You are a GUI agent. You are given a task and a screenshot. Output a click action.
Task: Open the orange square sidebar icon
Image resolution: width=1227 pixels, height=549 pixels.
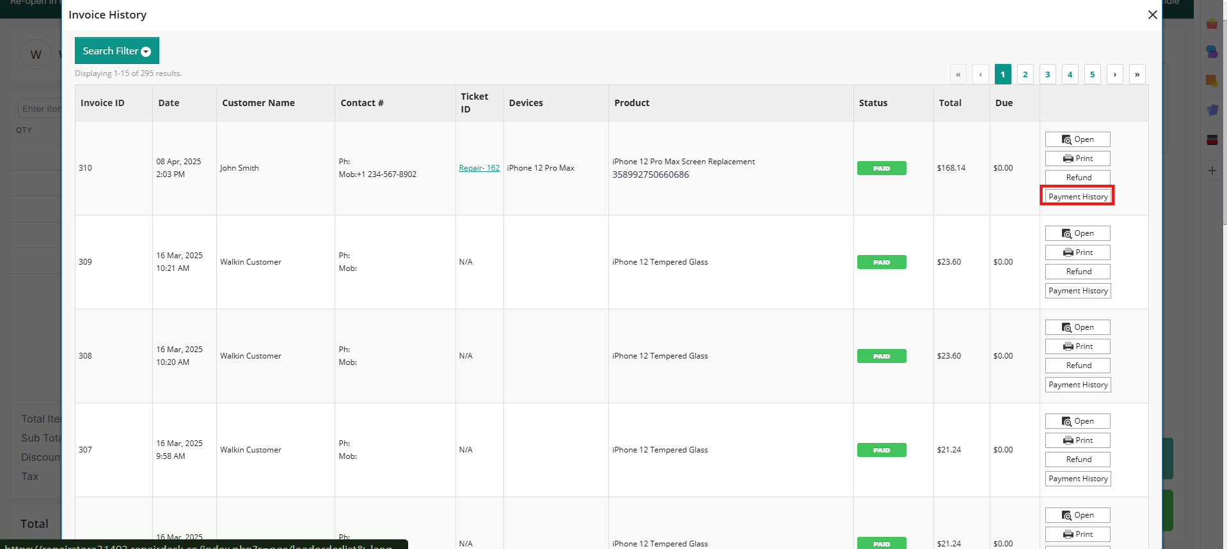tap(1212, 81)
